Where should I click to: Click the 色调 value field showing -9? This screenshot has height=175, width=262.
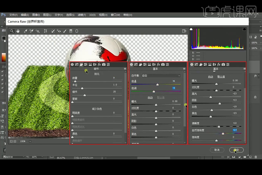[174, 88]
